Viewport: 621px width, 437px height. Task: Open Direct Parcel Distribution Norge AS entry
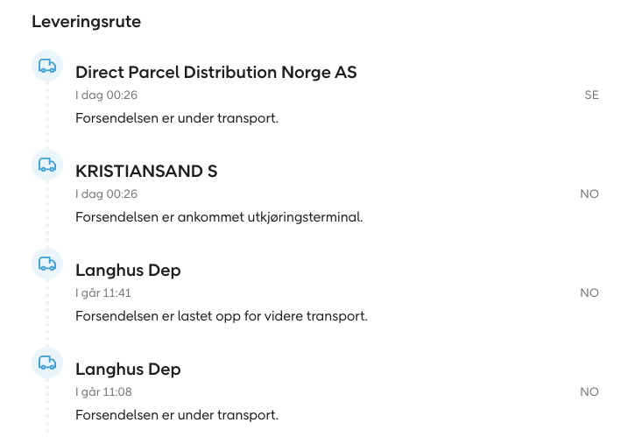coord(215,72)
